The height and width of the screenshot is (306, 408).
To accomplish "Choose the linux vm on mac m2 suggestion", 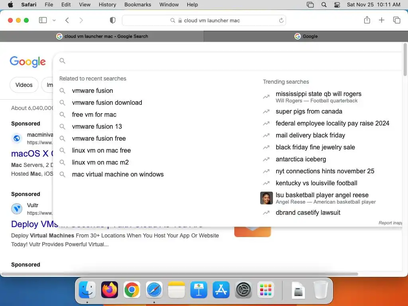I will pos(100,163).
